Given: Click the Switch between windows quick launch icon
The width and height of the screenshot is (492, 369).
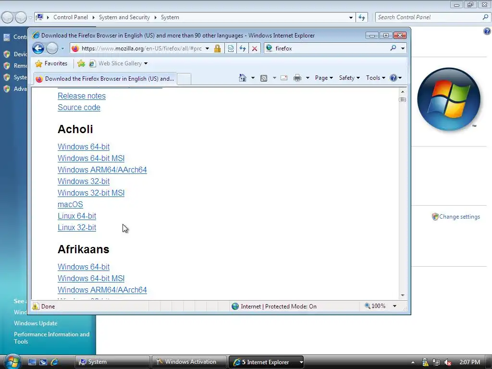Looking at the screenshot, I should (x=43, y=362).
